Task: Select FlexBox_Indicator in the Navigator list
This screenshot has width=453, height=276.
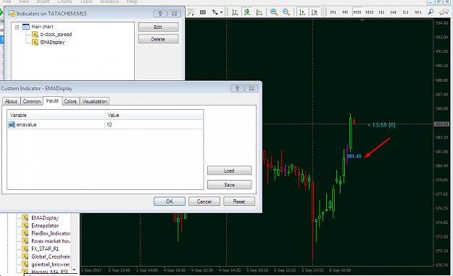Action: pyautogui.click(x=51, y=233)
